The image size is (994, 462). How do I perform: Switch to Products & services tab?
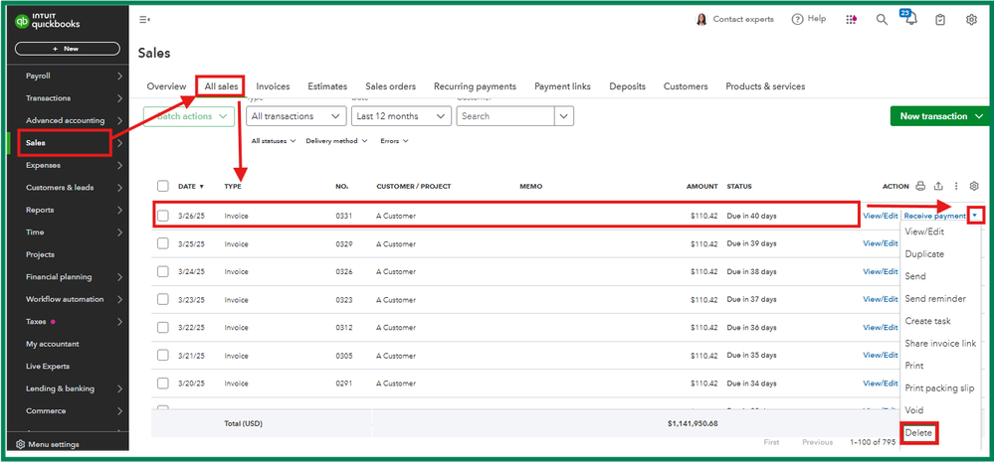tap(765, 86)
